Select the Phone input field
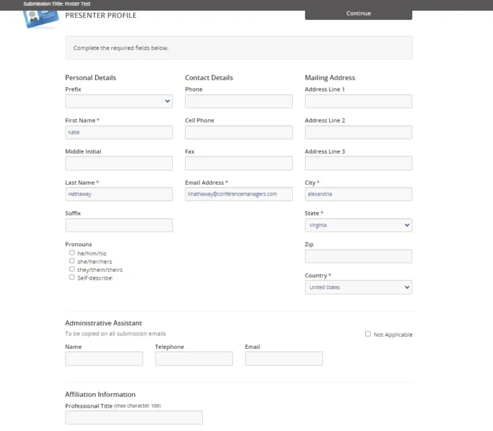Image resolution: width=493 pixels, height=431 pixels. (x=238, y=101)
